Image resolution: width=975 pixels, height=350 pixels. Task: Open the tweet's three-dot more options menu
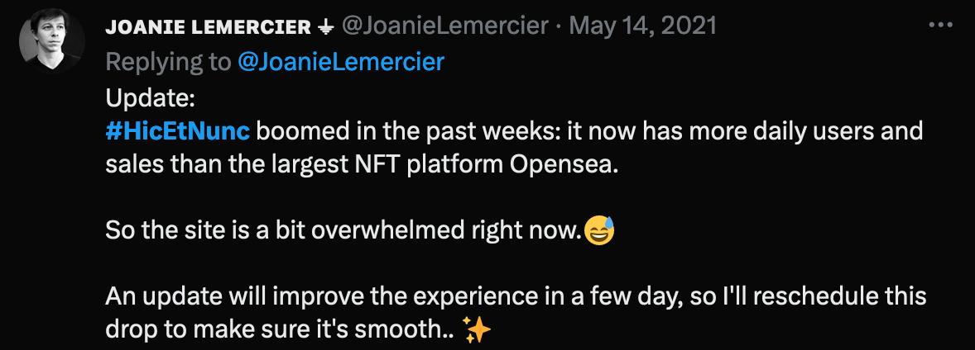pos(939,26)
